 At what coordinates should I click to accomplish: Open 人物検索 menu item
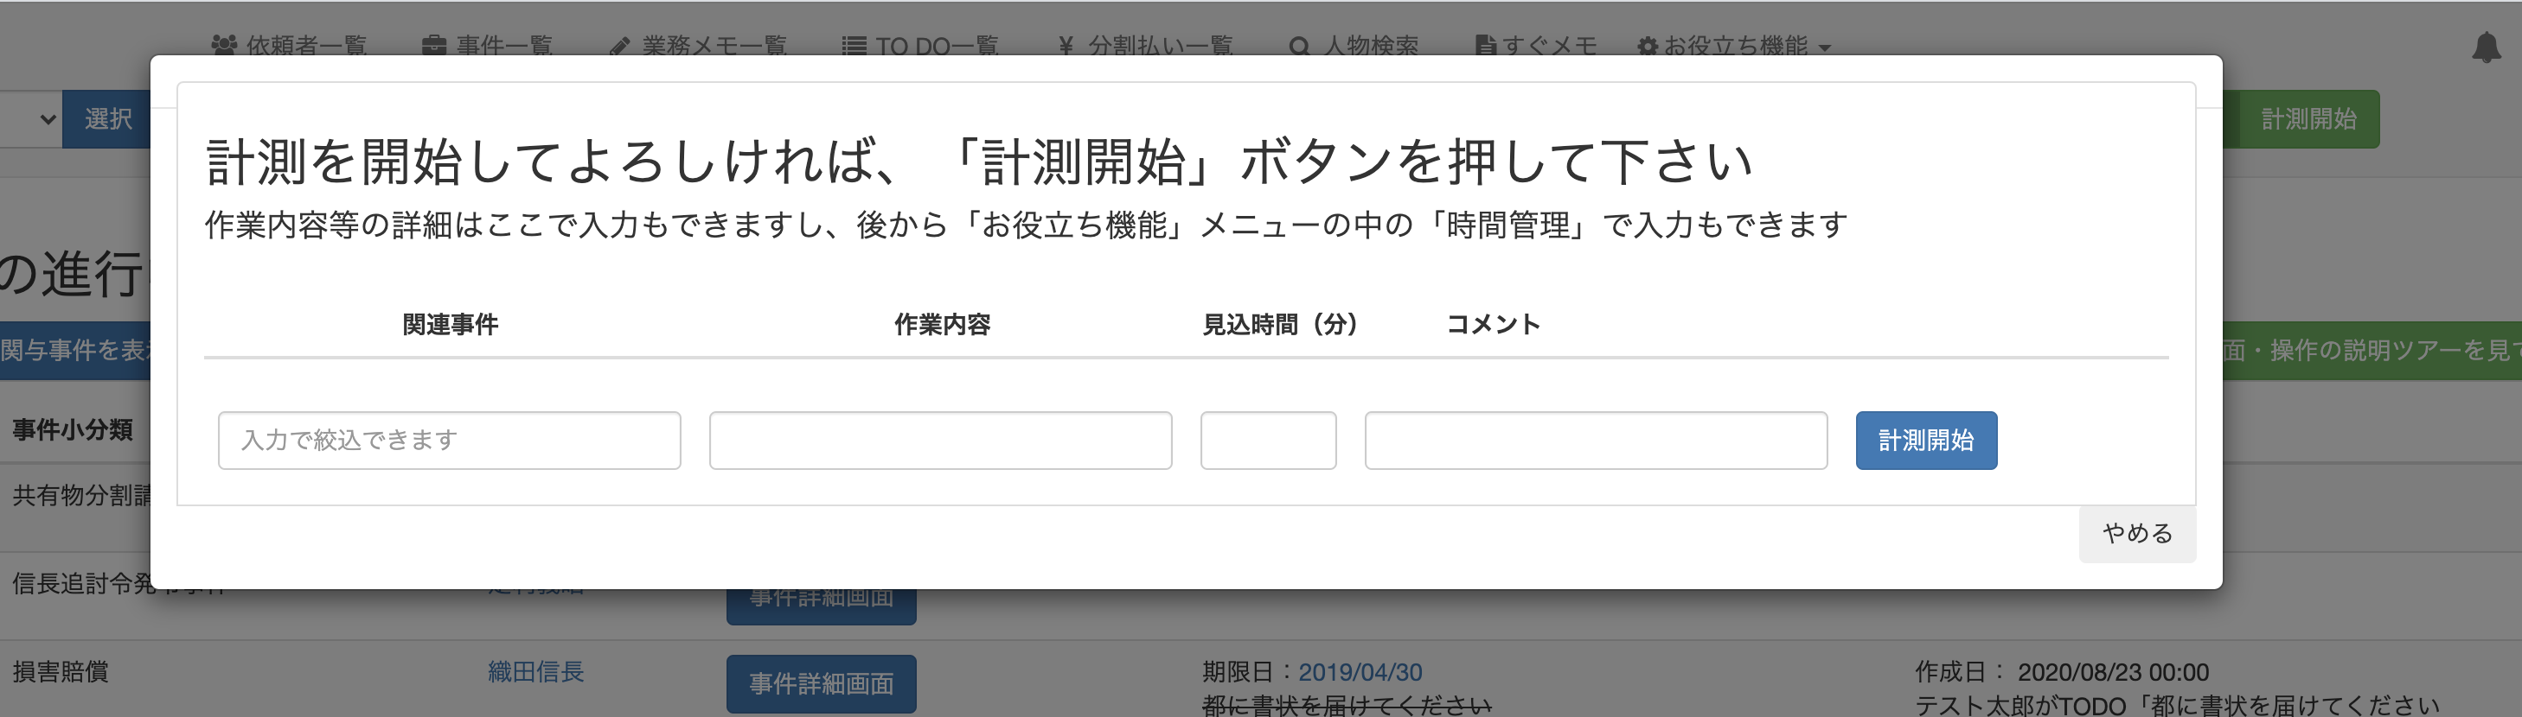coord(1354,45)
